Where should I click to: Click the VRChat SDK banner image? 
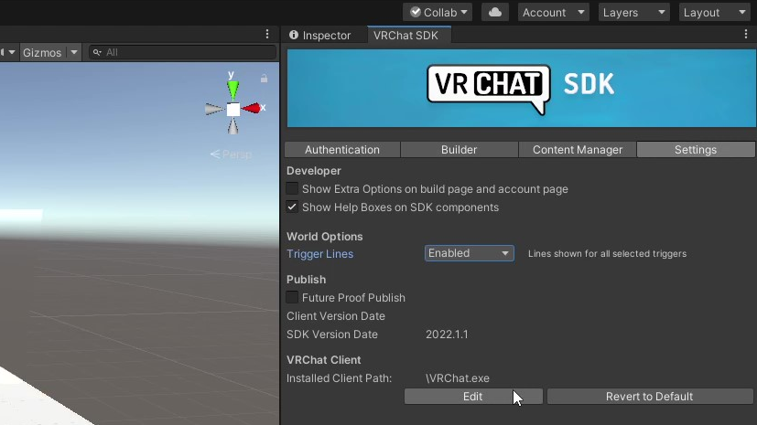522,88
